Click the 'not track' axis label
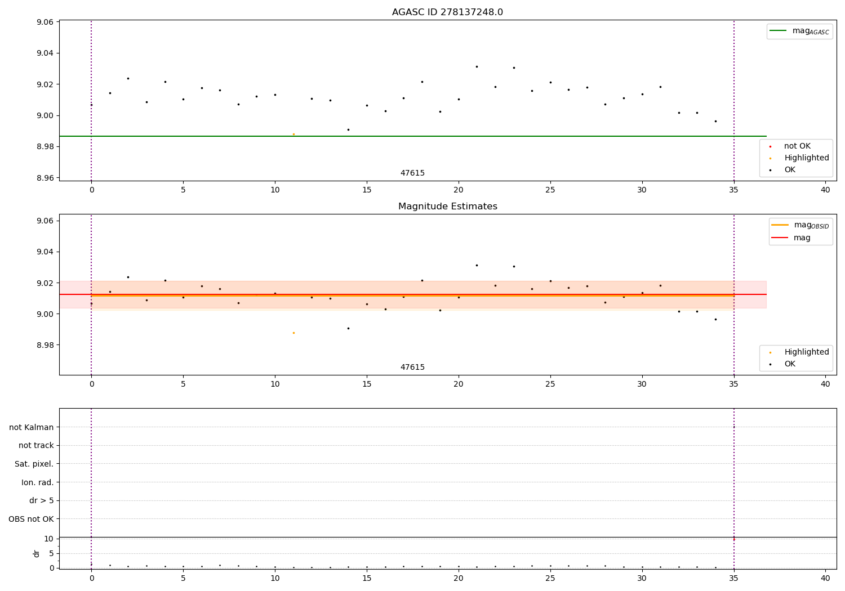This screenshot has width=845, height=591. click(x=36, y=446)
